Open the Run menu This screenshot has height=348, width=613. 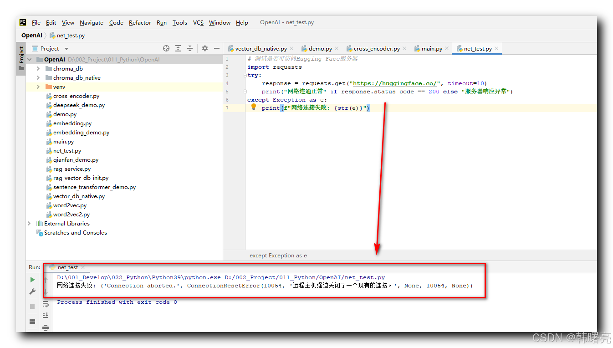pos(162,22)
